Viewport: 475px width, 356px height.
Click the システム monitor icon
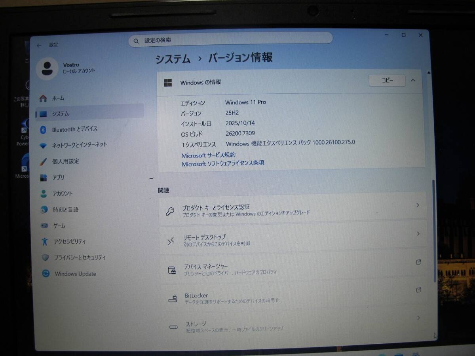coord(44,114)
